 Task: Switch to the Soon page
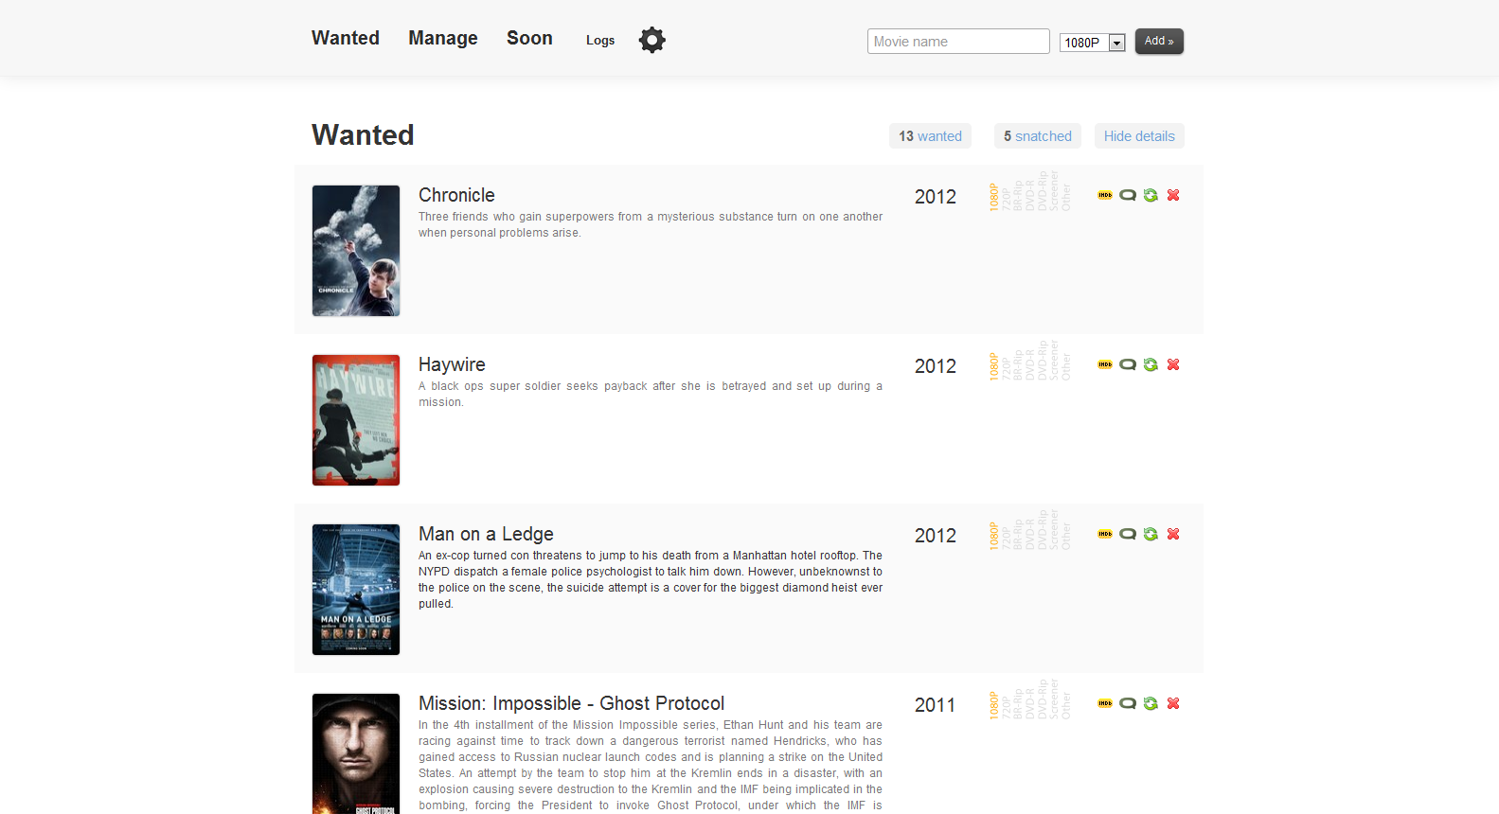pyautogui.click(x=529, y=38)
